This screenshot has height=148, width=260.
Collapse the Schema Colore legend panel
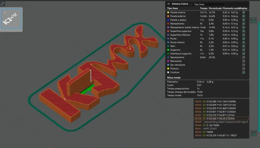coord(169,4)
